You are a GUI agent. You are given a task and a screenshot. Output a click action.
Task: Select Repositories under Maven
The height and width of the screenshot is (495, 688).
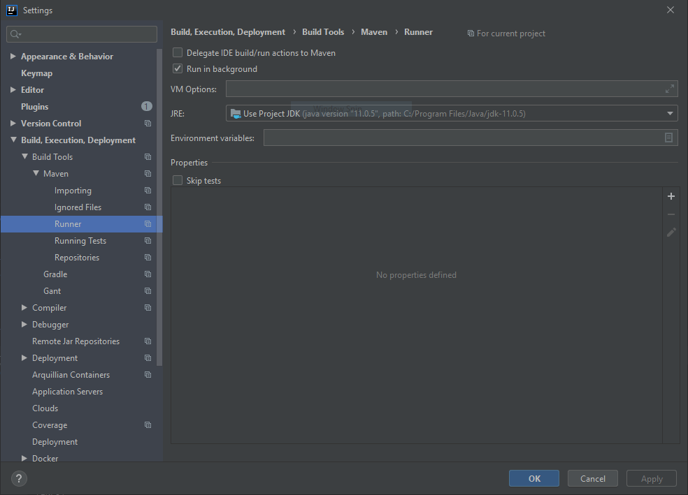click(x=77, y=258)
